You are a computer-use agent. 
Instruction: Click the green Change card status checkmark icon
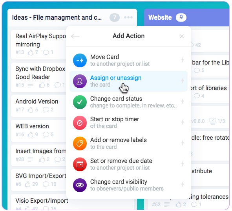(x=80, y=102)
